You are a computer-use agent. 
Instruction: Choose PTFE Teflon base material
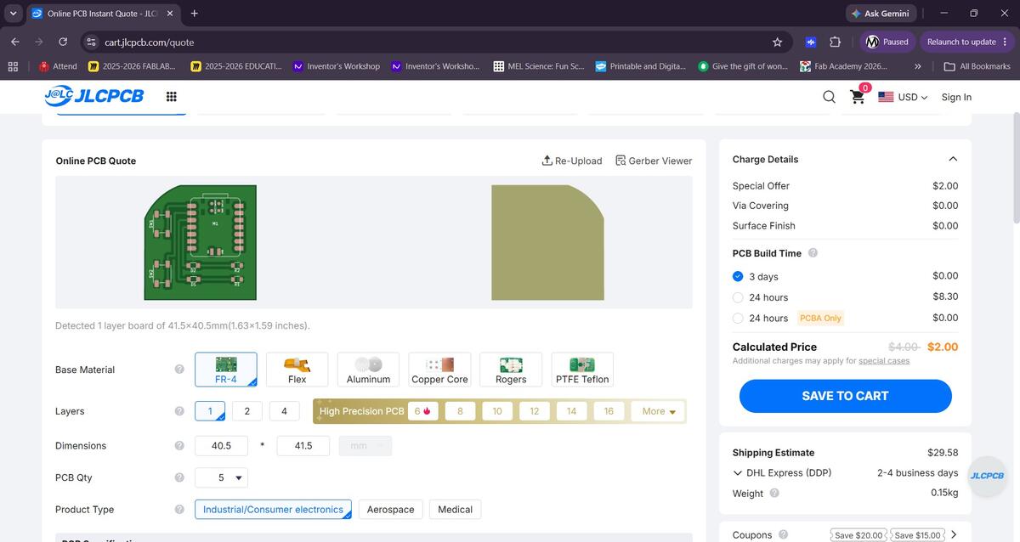coord(582,370)
